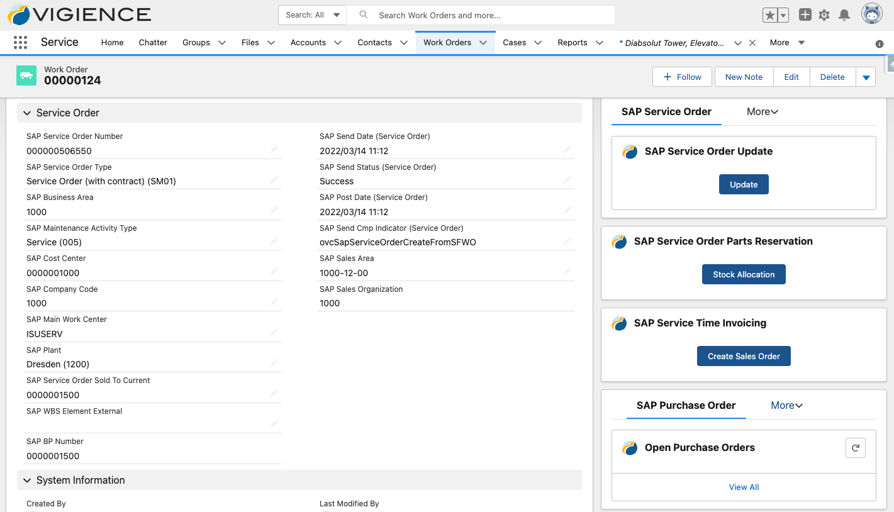Viewport: 894px width, 512px height.
Task: Select the SAP Purchase Order tab
Action: (x=686, y=406)
